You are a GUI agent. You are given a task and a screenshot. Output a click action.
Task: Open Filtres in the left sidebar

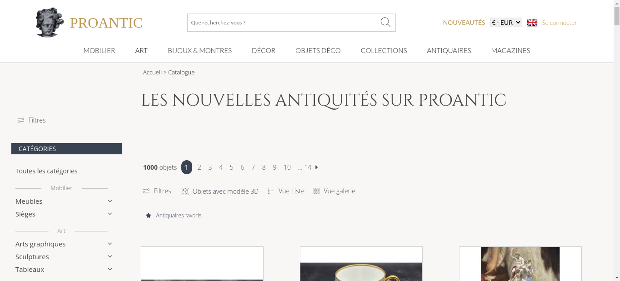[x=32, y=120]
